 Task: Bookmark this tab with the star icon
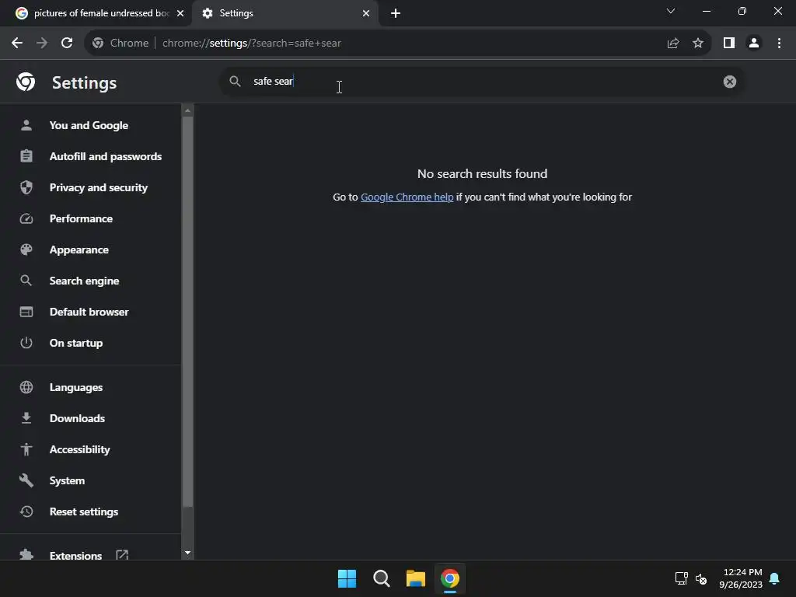point(698,44)
